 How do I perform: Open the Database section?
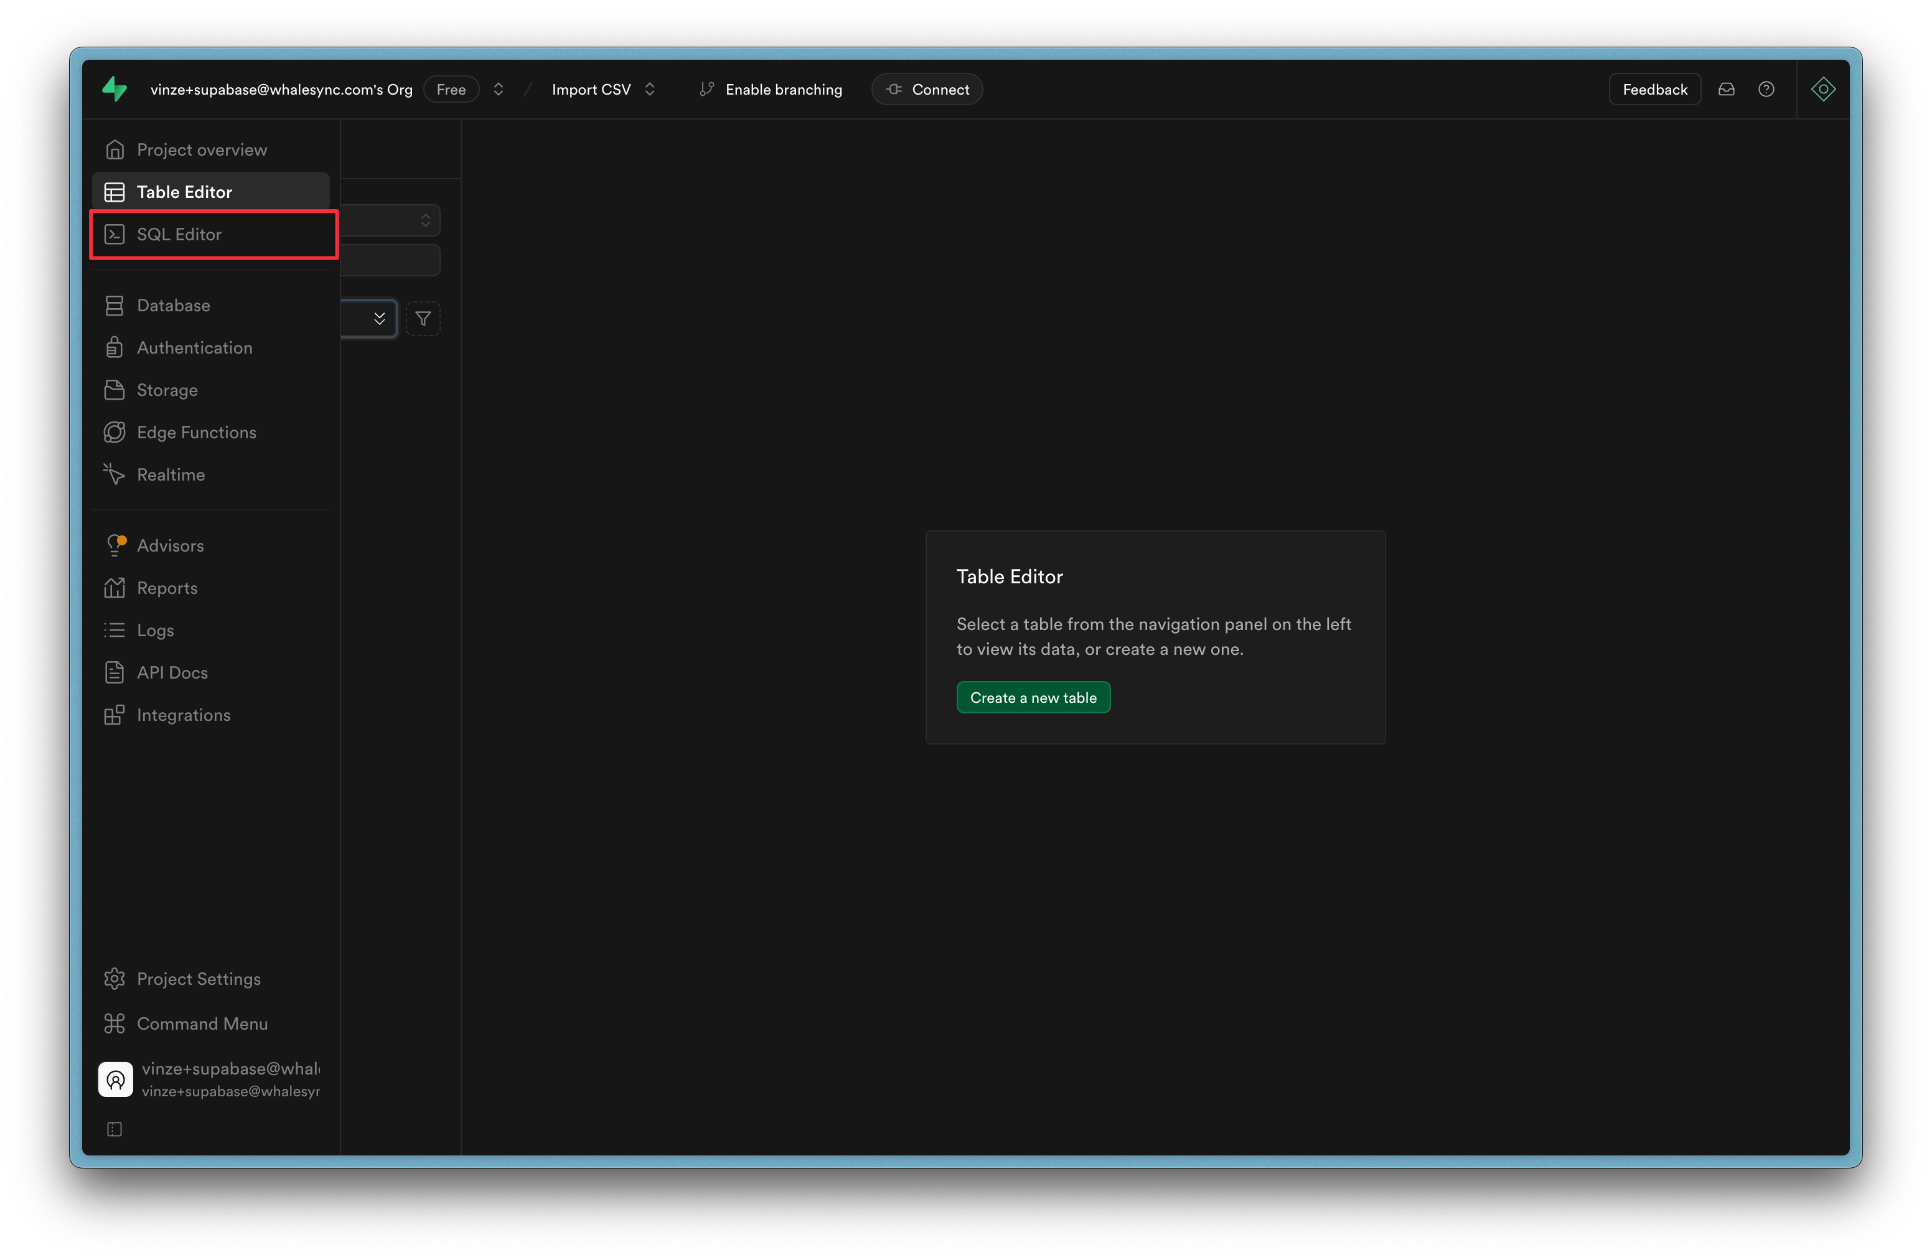click(x=211, y=305)
